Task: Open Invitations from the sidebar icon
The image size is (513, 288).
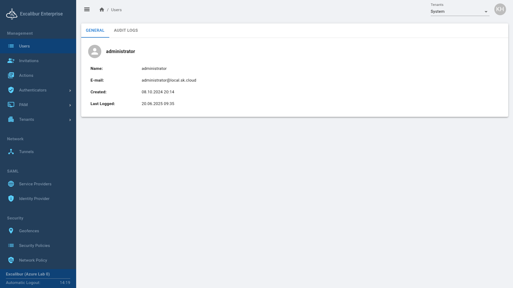Action: tap(11, 61)
